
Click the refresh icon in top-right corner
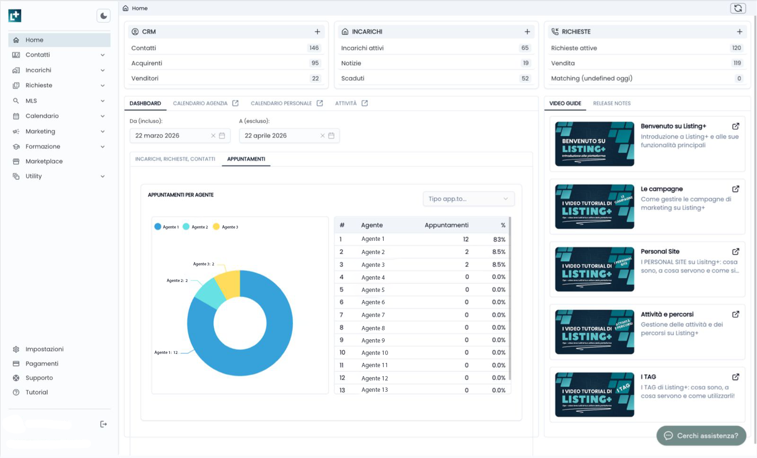pos(738,8)
